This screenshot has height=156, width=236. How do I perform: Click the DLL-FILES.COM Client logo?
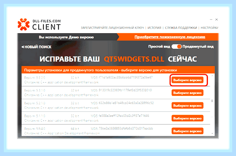click(x=39, y=24)
